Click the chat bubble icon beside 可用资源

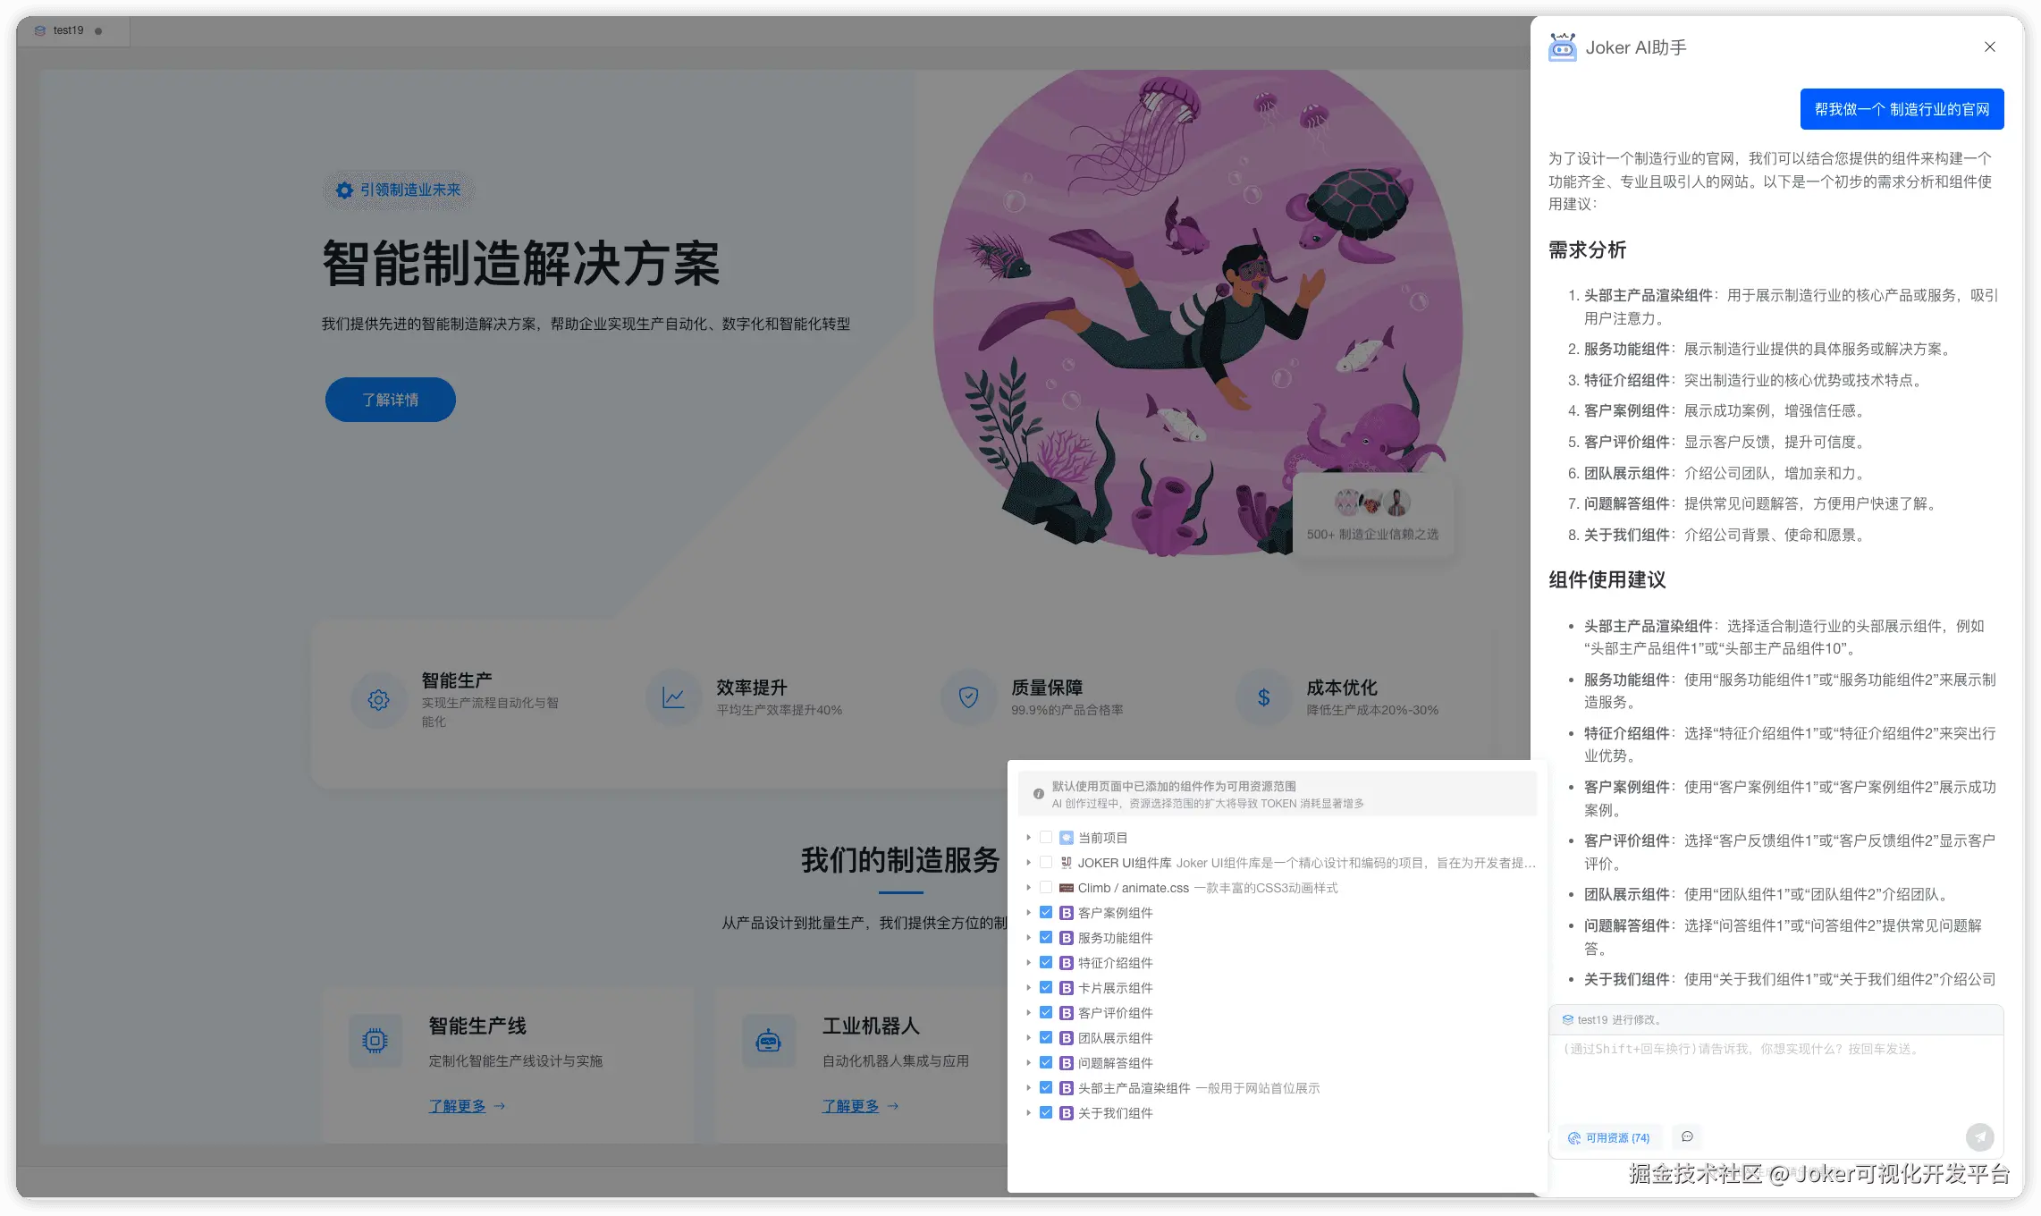[x=1687, y=1137]
